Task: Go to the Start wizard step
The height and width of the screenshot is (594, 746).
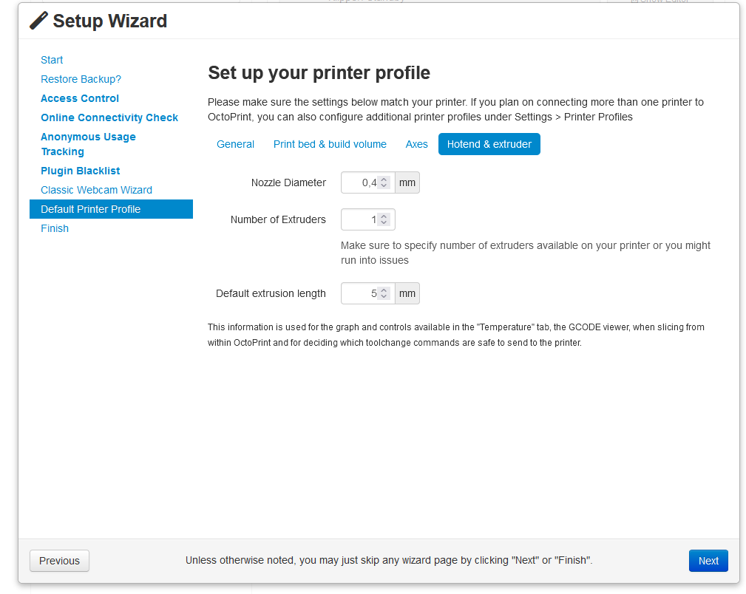Action: [52, 60]
